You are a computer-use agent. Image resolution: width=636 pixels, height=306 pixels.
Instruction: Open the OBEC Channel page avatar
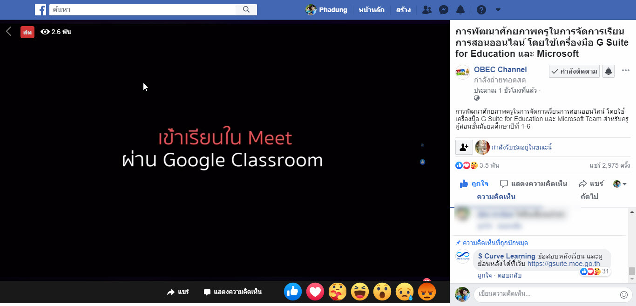(462, 72)
